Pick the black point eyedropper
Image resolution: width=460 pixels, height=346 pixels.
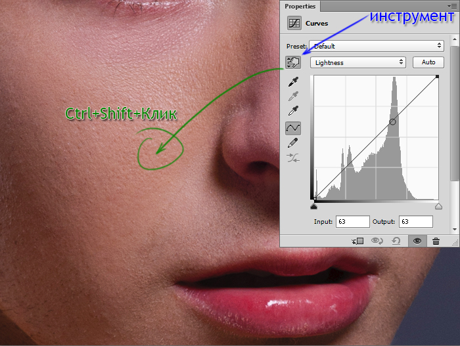tap(293, 82)
